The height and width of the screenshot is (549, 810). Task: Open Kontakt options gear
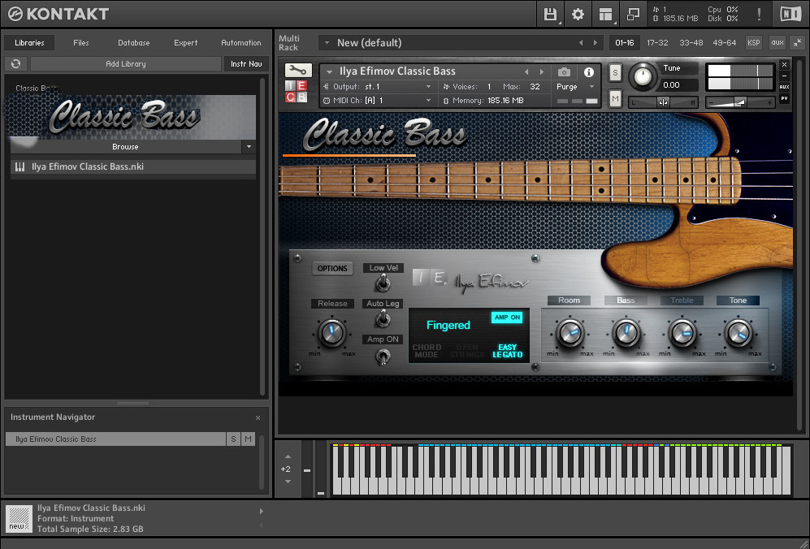coord(578,14)
